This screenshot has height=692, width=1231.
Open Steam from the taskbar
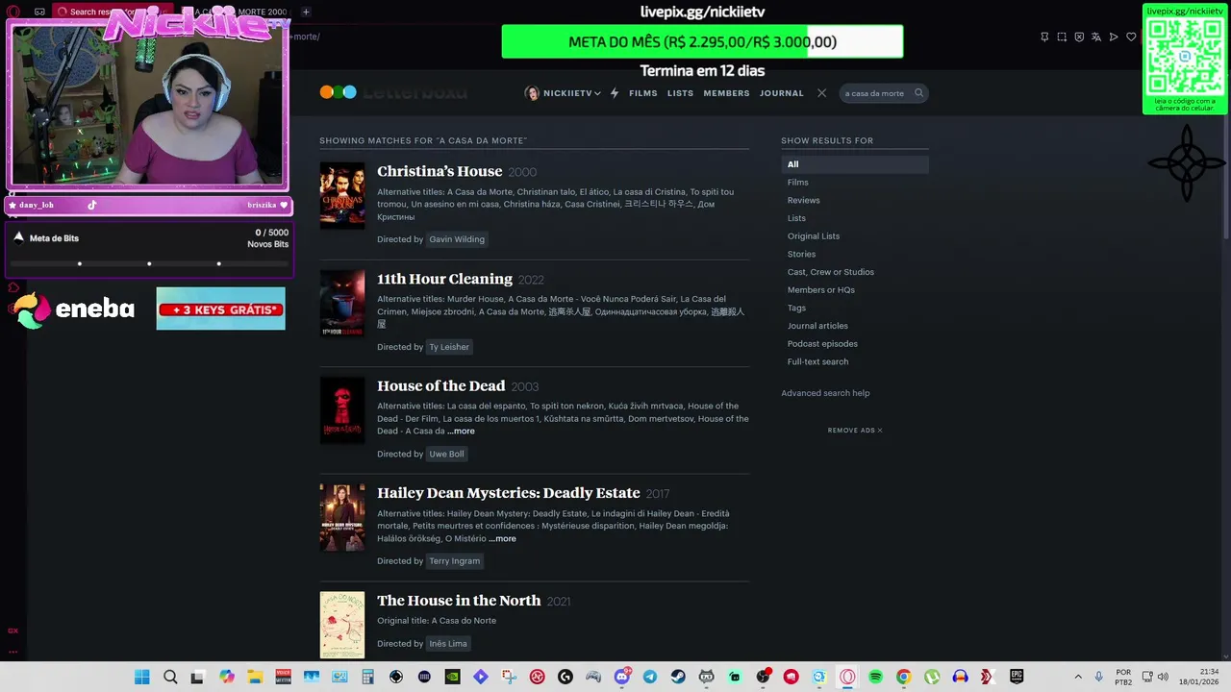pos(678,677)
